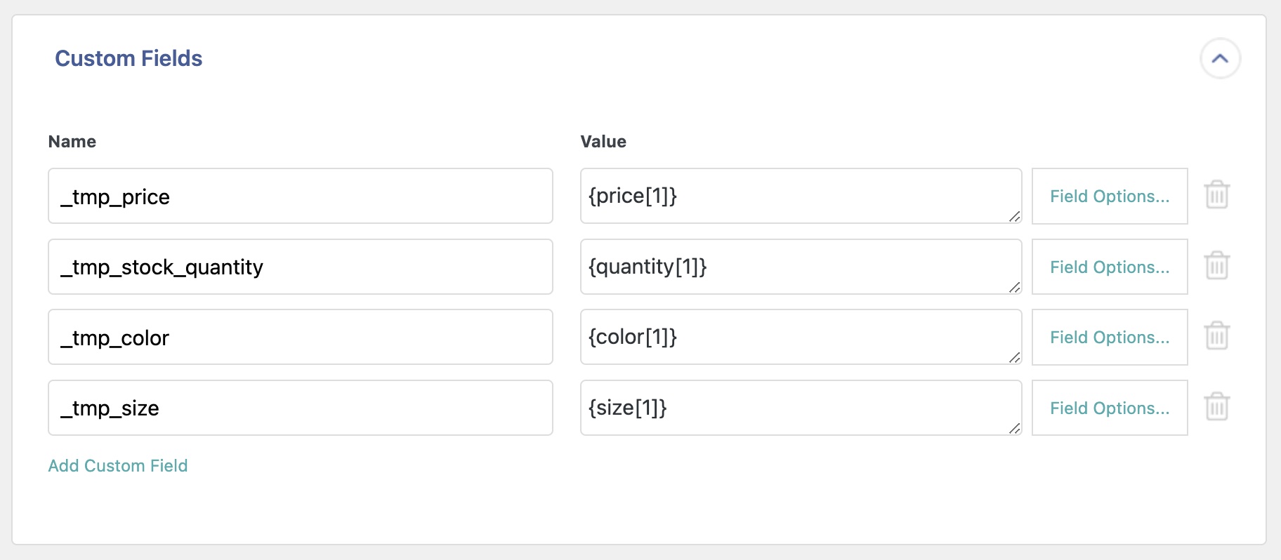Open Field Options for {price[1]}
1281x560 pixels.
[x=1109, y=196]
